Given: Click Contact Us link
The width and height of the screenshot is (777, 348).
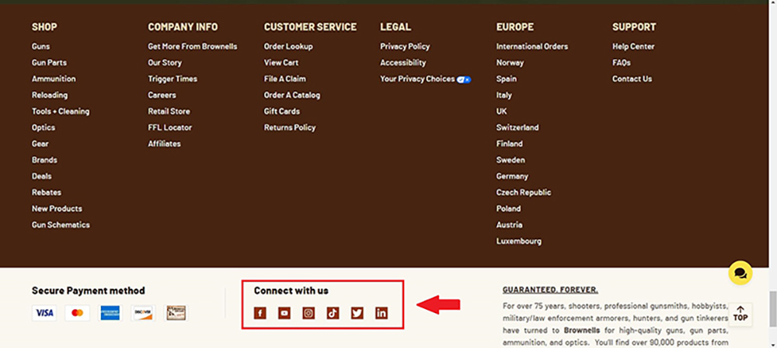Looking at the screenshot, I should coord(632,78).
